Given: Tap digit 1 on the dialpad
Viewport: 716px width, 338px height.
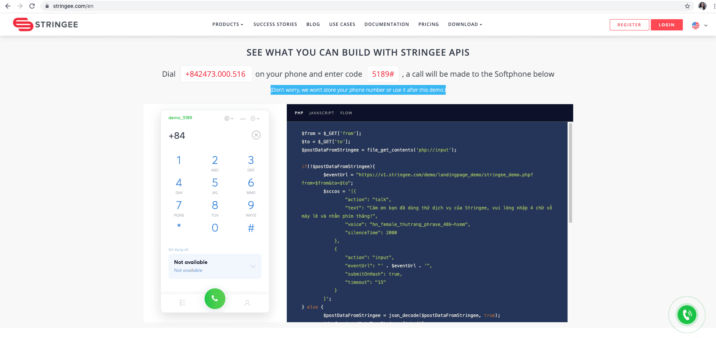Looking at the screenshot, I should point(179,160).
